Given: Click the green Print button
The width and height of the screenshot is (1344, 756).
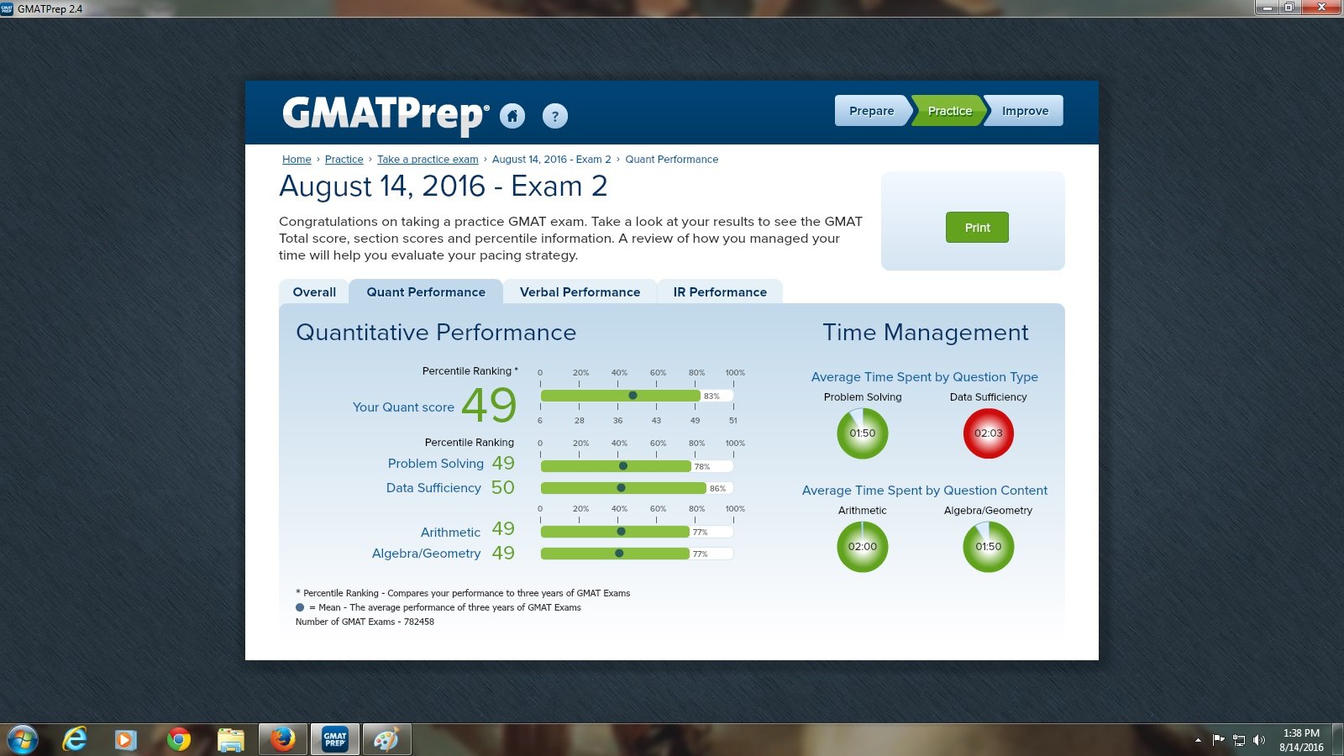Looking at the screenshot, I should (x=976, y=227).
